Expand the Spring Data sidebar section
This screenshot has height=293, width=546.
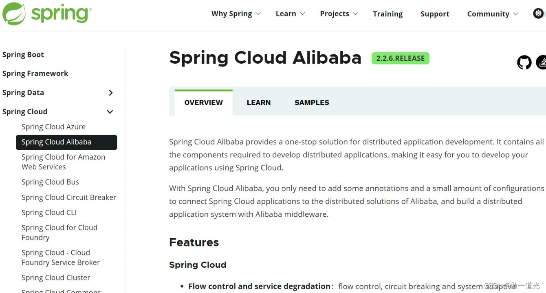[110, 93]
